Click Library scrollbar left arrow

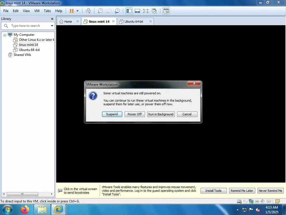4,194
